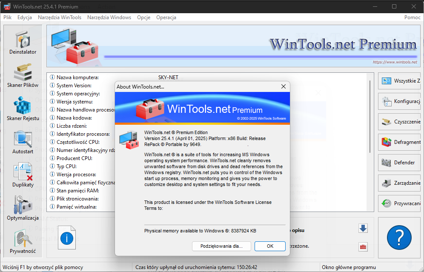The width and height of the screenshot is (424, 272).
Task: Open Prywatność fingerprint tool
Action: click(23, 242)
